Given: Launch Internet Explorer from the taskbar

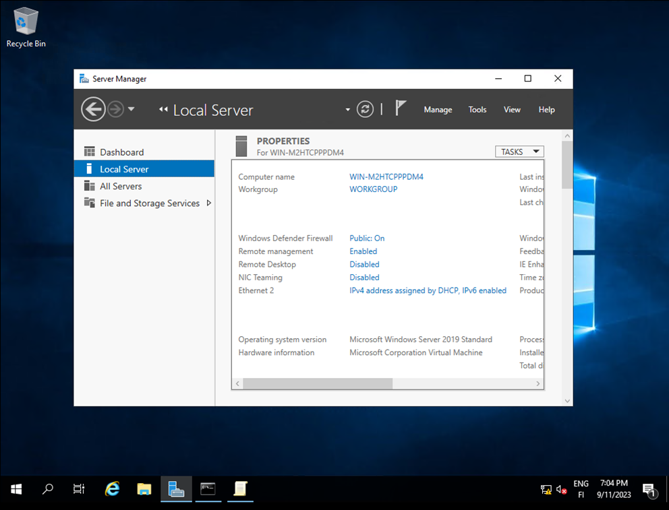Looking at the screenshot, I should coord(112,489).
